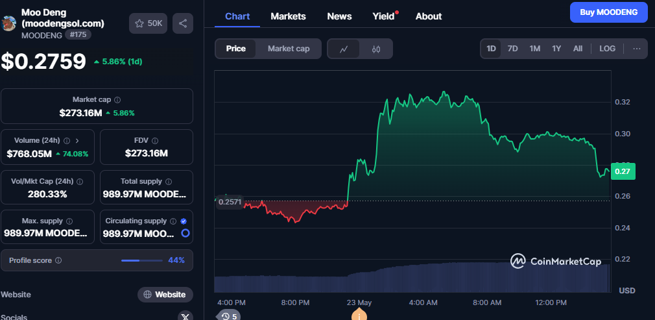
Task: Click the 44% profile score value
Action: pyautogui.click(x=176, y=260)
